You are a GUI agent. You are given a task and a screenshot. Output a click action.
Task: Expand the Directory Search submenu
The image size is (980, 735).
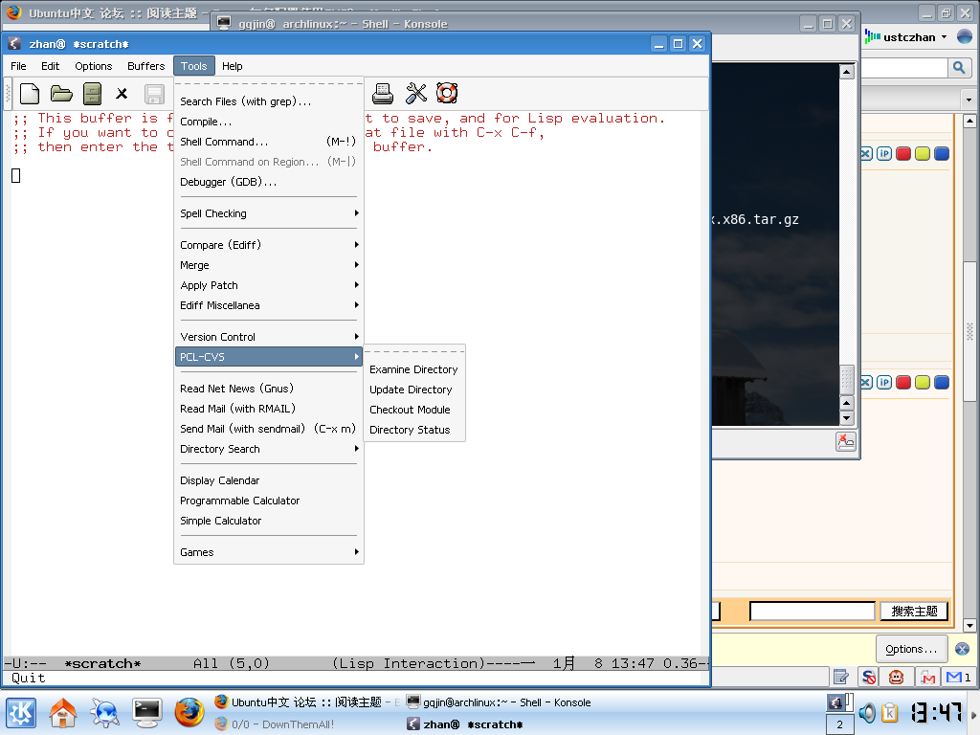[x=269, y=449]
